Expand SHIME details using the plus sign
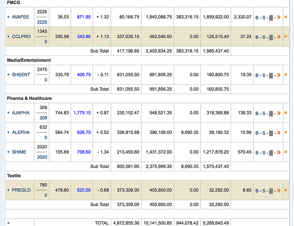Viewport: 294px width, 226px height. tap(8, 152)
